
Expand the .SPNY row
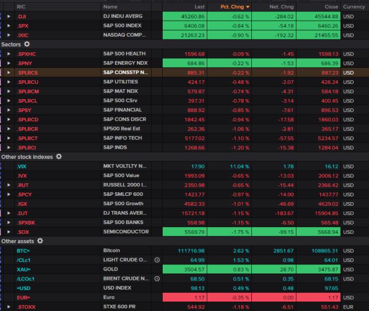pyautogui.click(x=9, y=63)
